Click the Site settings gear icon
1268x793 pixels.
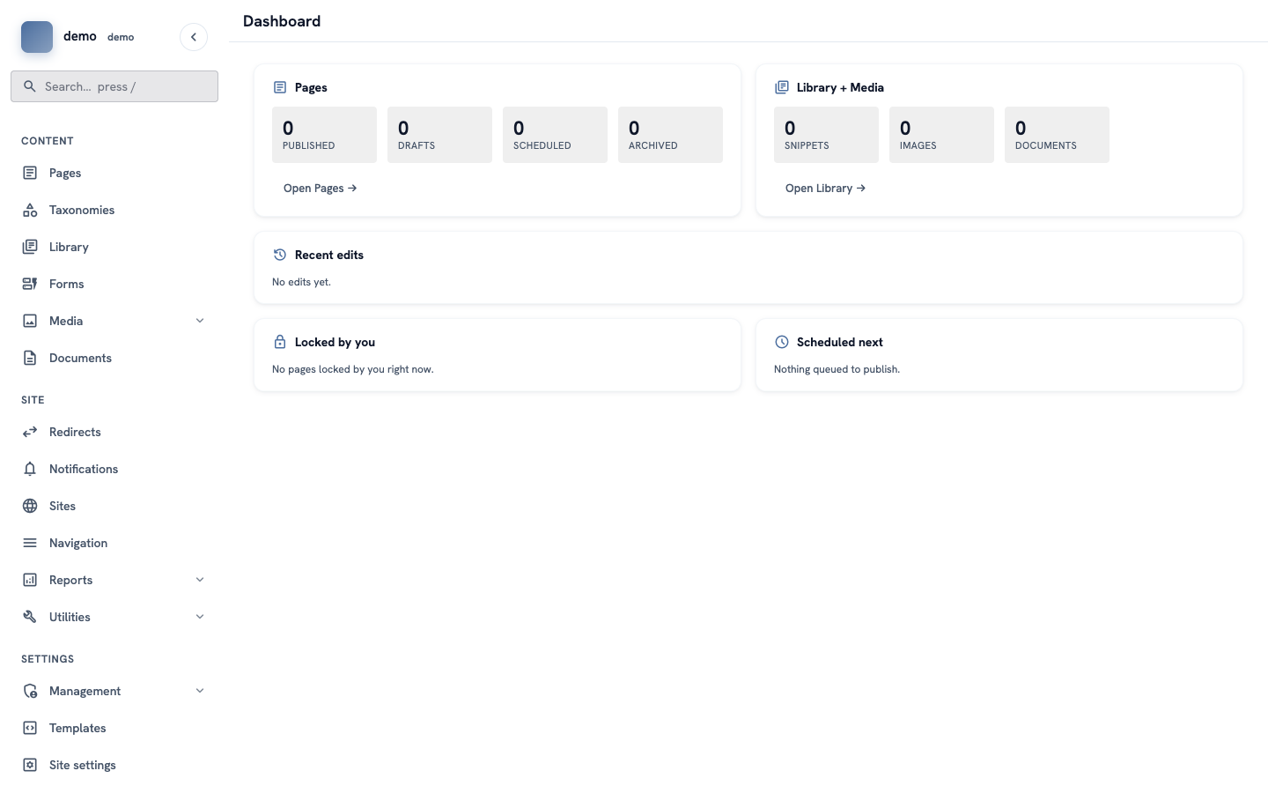[30, 765]
